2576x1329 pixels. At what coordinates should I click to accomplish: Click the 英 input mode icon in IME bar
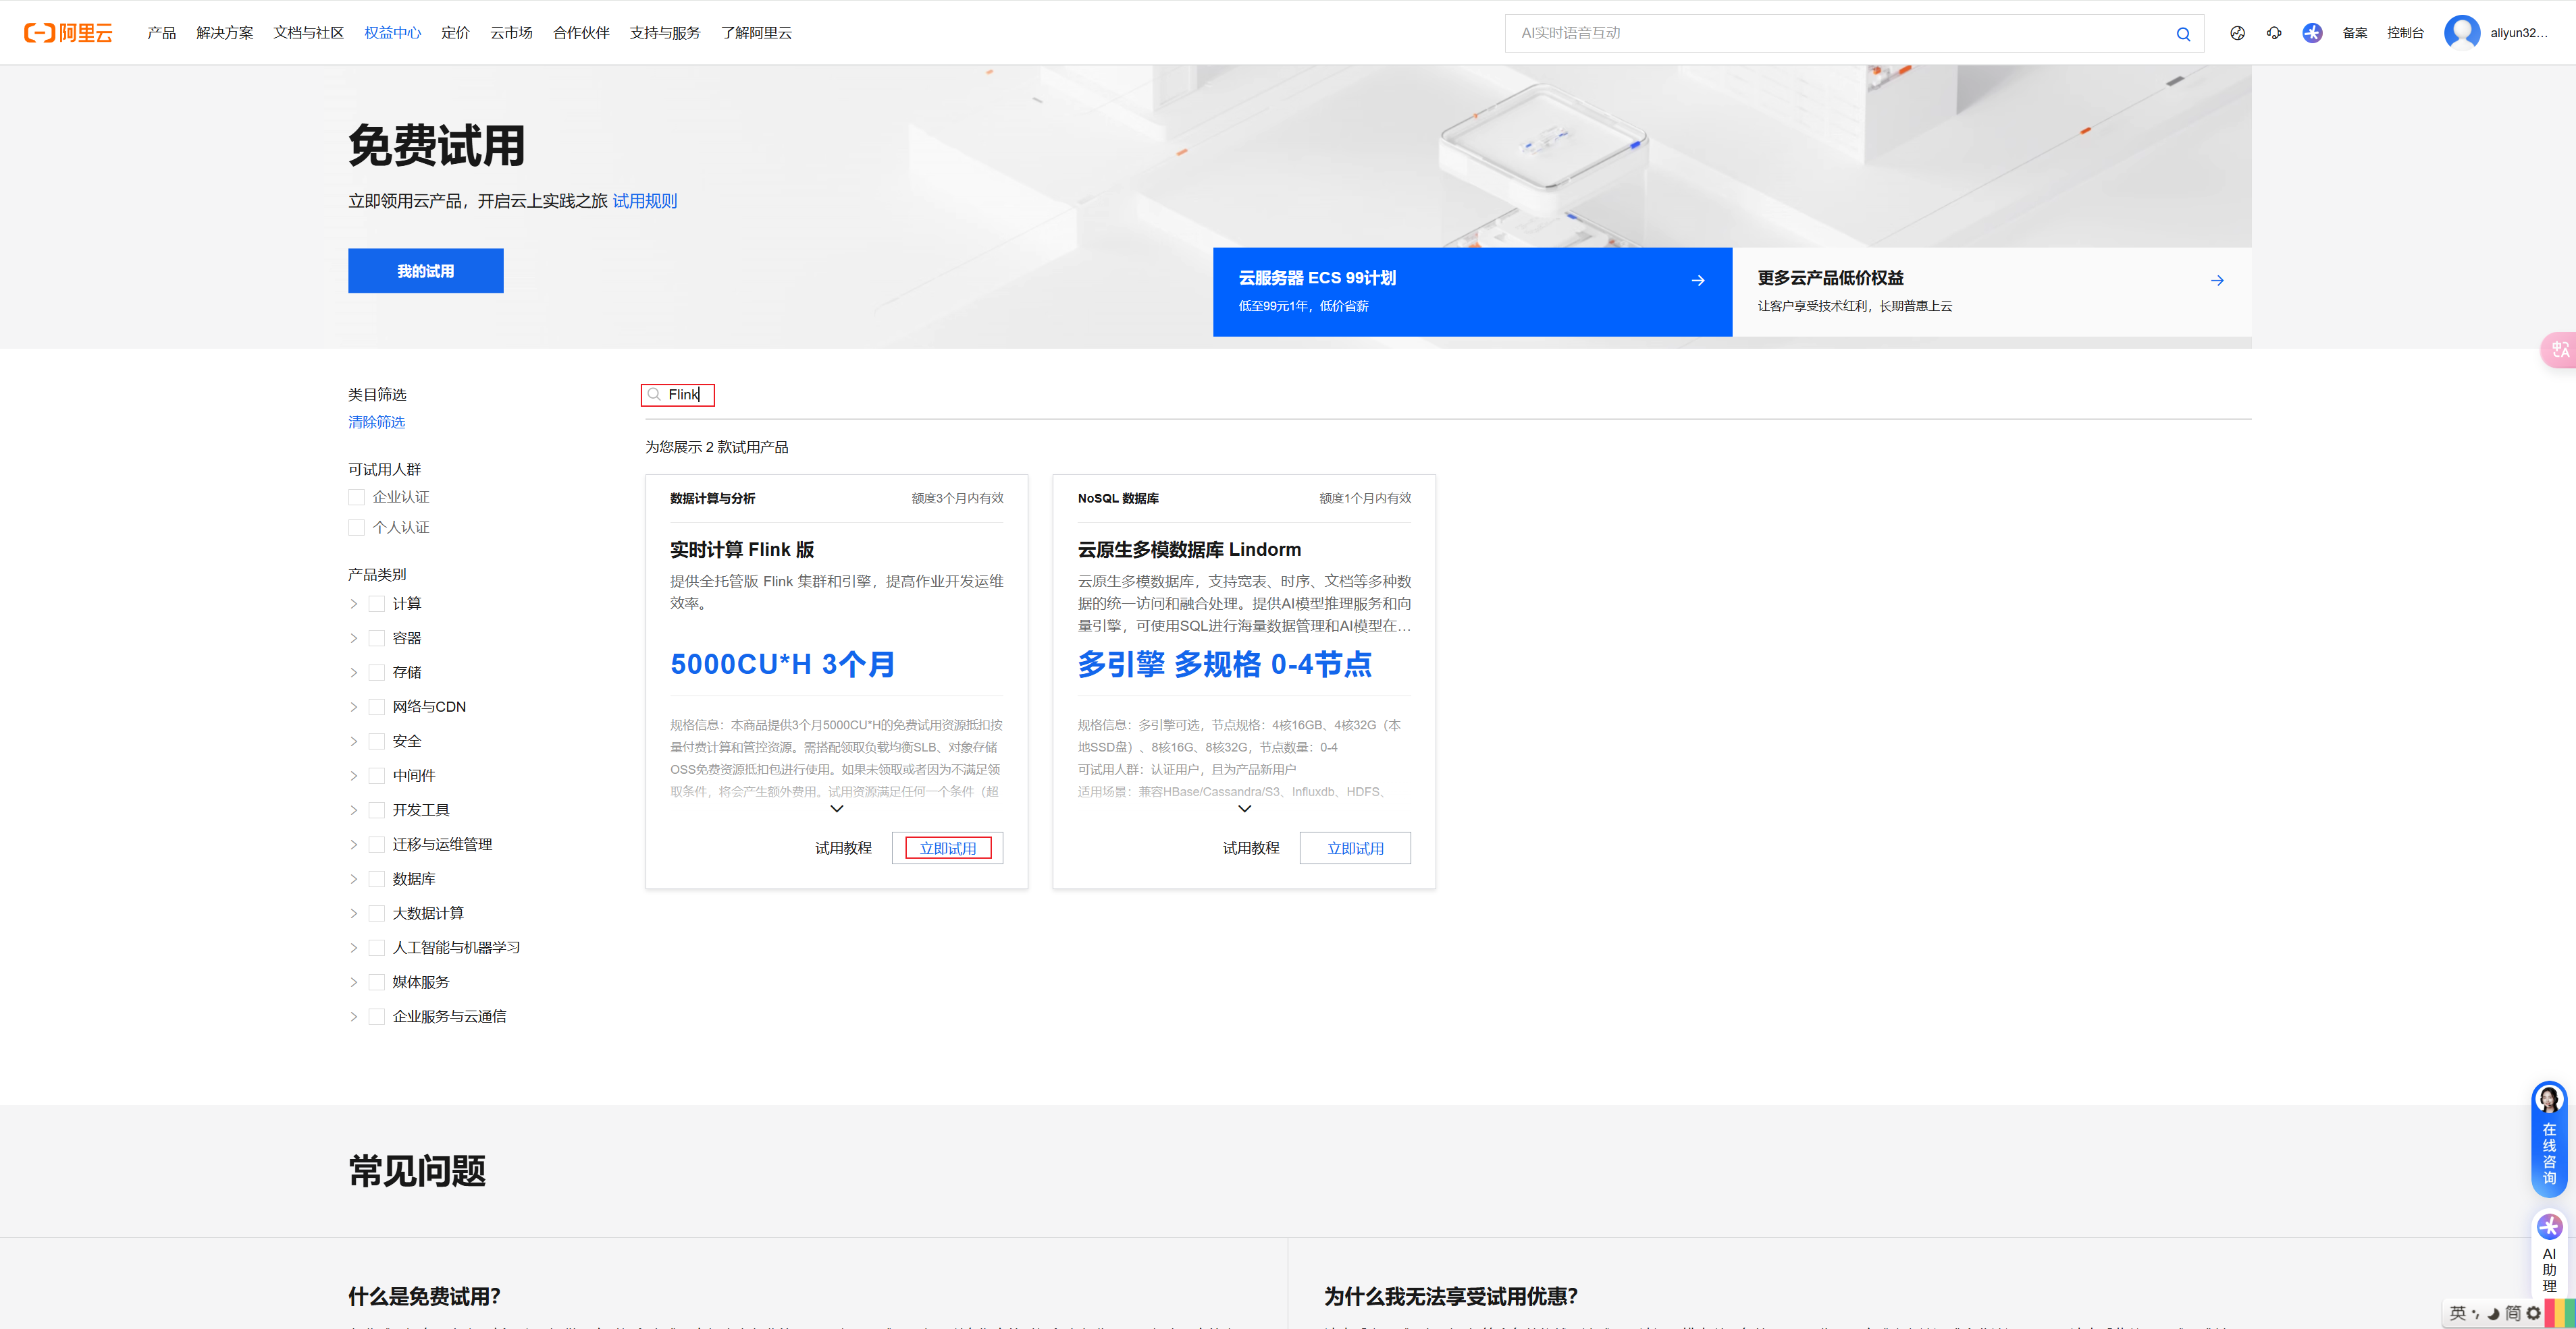[x=2457, y=1313]
